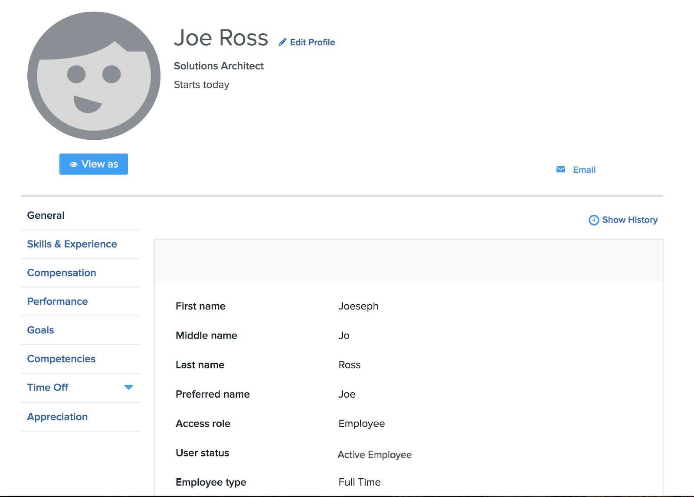Select the General tab

(x=46, y=215)
